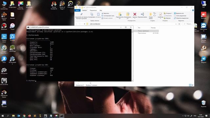Click Журнал in the Explorer ribbon
Screen dimensions: 210x118
(167, 18)
